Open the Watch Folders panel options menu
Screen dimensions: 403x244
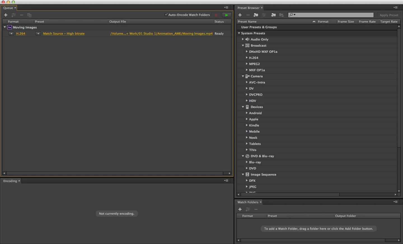(395, 202)
